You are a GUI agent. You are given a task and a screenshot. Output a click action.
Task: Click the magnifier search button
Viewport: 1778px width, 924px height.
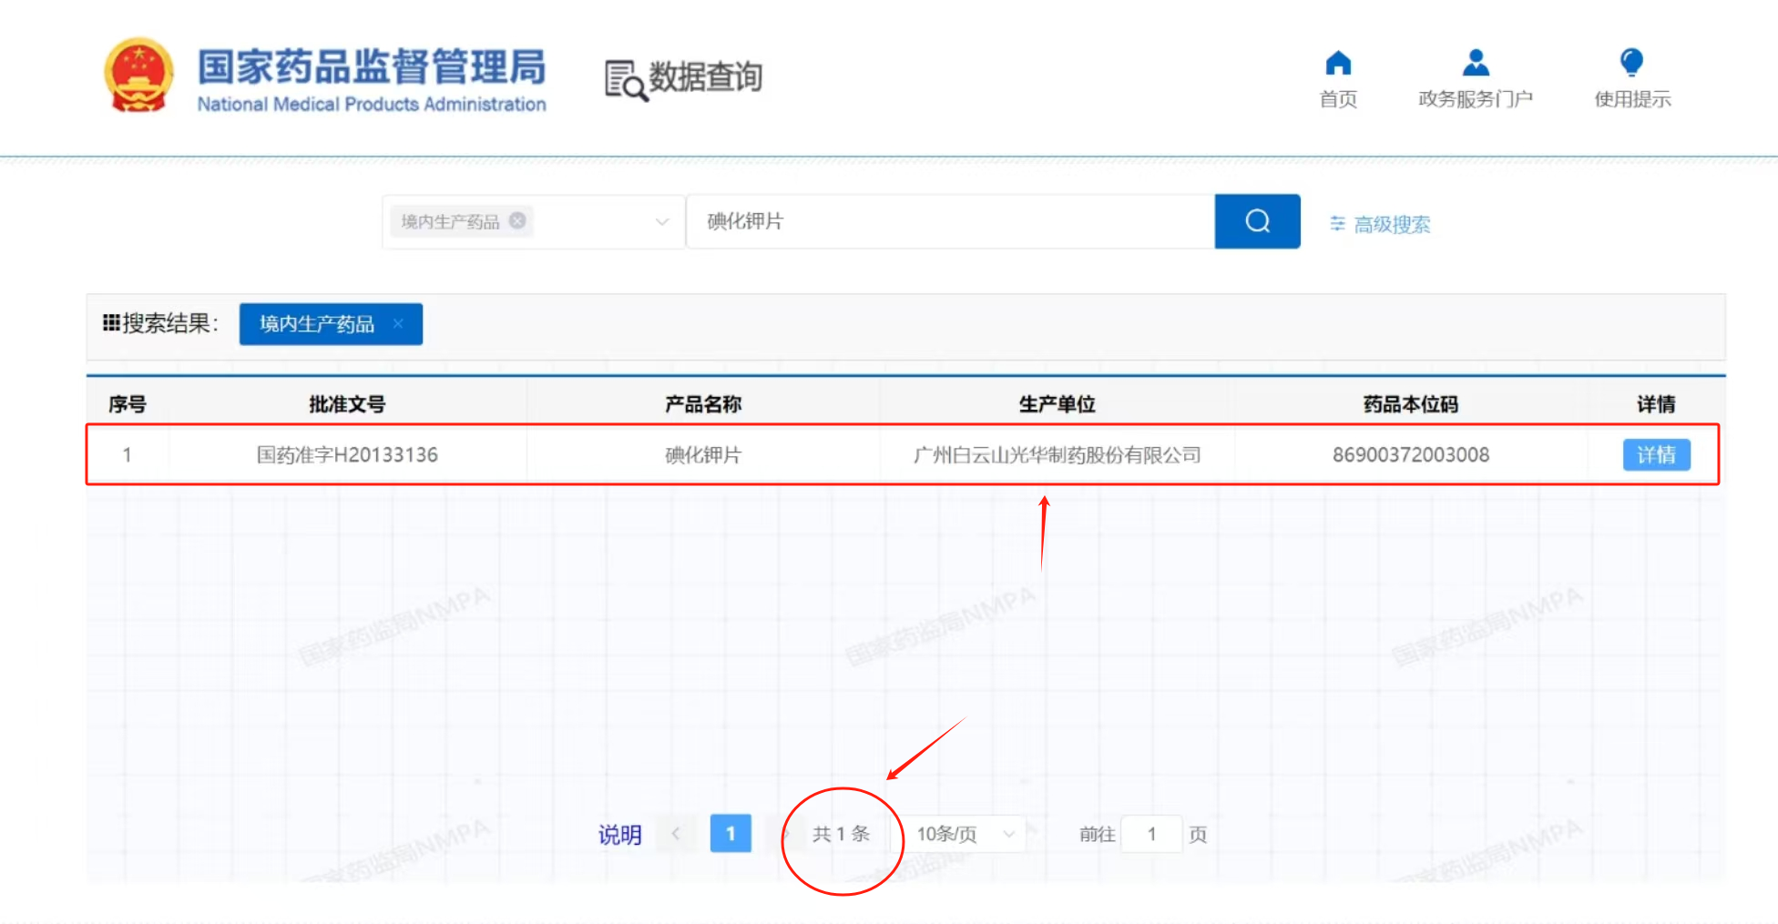point(1257,221)
